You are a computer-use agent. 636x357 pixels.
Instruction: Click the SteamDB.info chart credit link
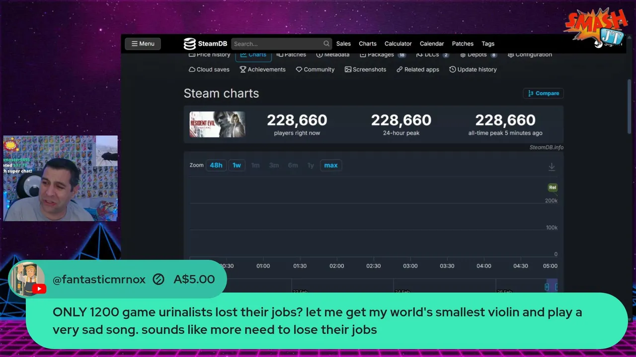pos(547,147)
